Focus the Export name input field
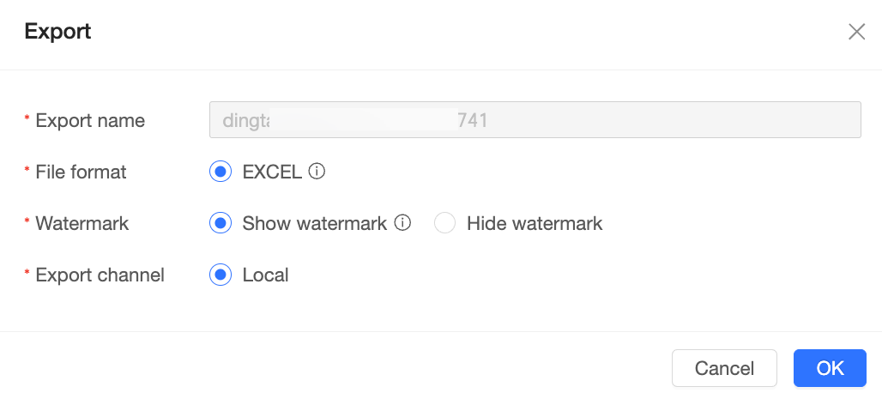This screenshot has height=405, width=882. pos(535,120)
